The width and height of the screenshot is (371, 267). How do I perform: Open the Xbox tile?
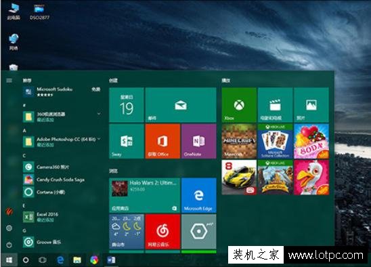239,105
